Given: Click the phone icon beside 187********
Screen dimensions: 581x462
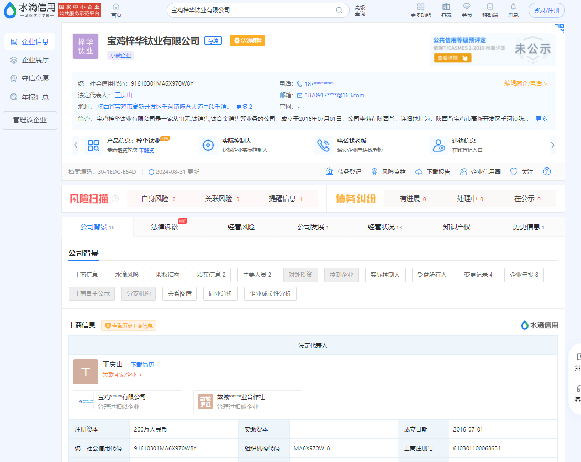Looking at the screenshot, I should (x=299, y=84).
